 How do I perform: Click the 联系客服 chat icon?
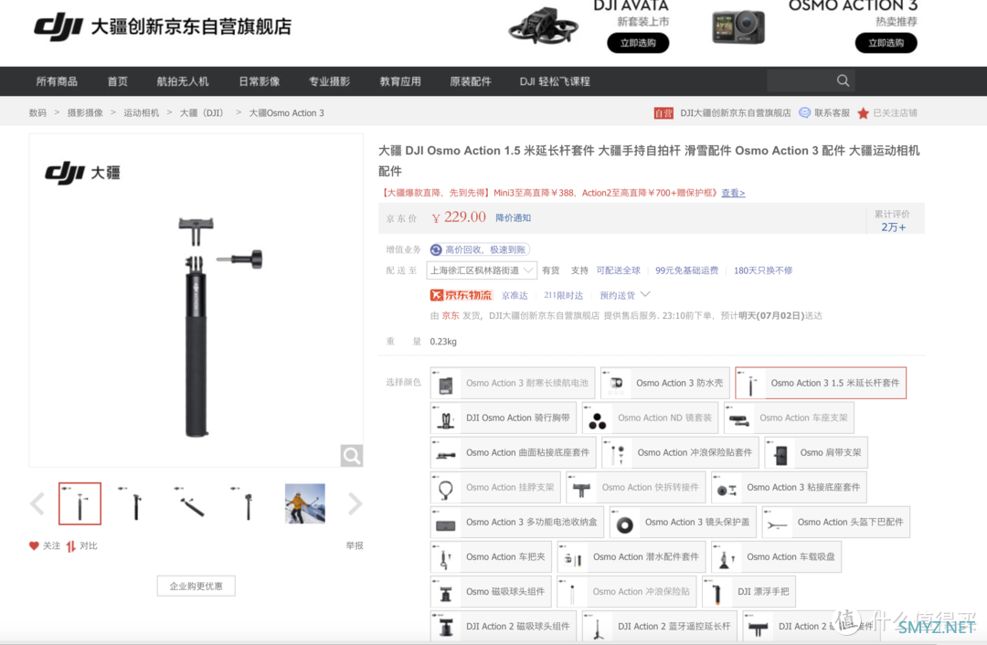pyautogui.click(x=804, y=112)
